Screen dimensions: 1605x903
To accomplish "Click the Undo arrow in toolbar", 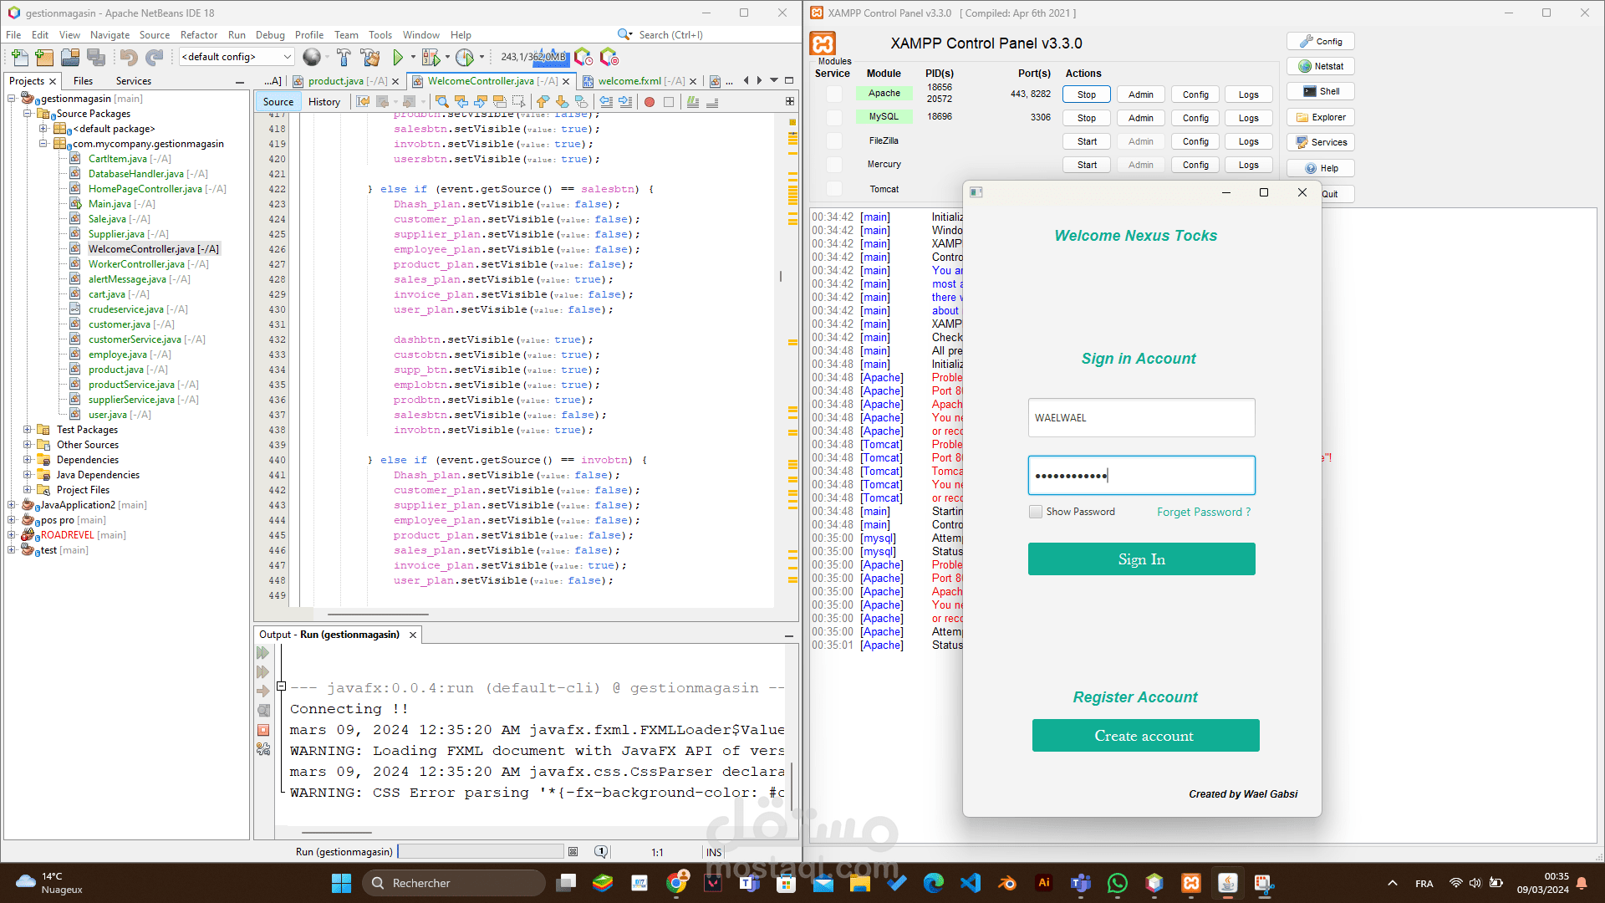I will pos(128,57).
